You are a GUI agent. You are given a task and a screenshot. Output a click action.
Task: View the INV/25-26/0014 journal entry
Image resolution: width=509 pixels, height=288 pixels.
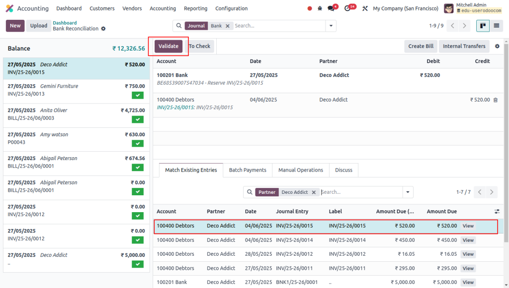(x=467, y=240)
